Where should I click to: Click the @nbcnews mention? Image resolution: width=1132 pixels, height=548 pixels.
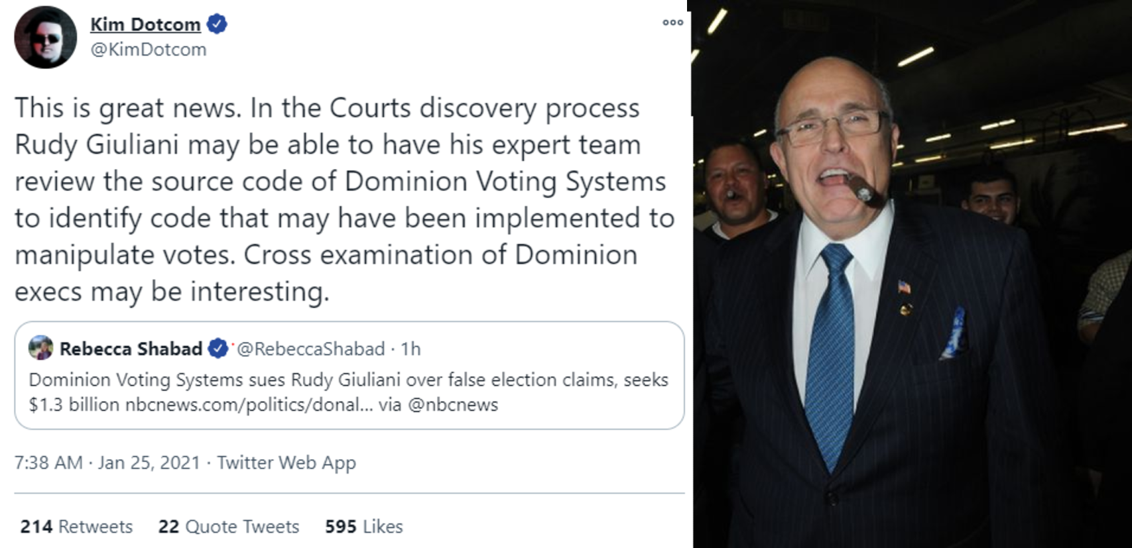pyautogui.click(x=452, y=405)
